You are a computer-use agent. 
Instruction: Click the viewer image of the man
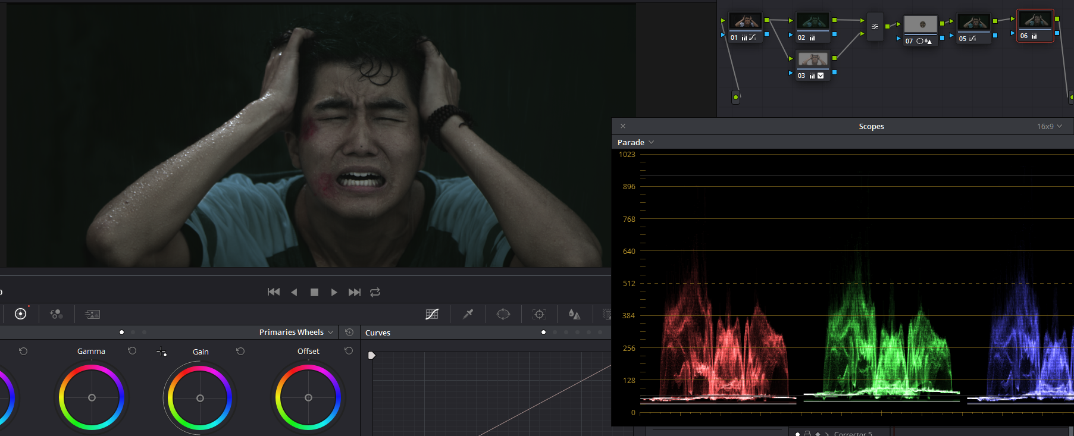click(321, 136)
